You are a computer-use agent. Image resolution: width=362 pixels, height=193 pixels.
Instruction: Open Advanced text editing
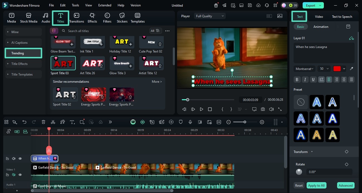pyautogui.click(x=346, y=185)
